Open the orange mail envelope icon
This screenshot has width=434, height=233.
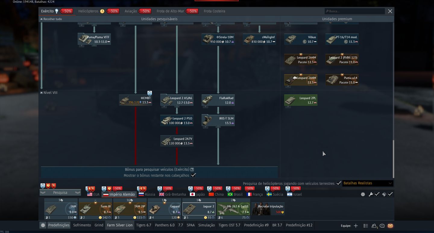point(390,226)
